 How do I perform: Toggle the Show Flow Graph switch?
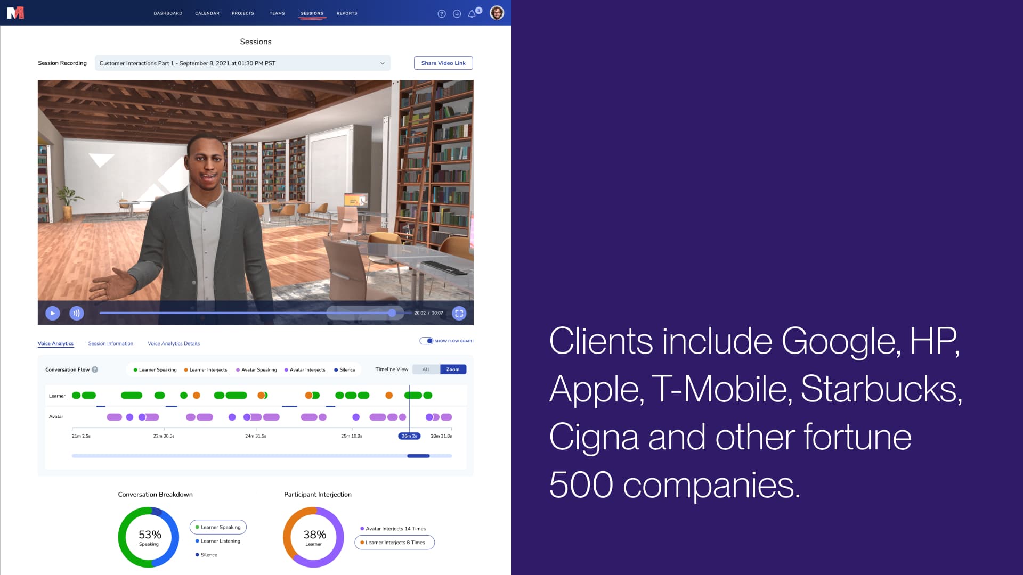click(x=426, y=341)
